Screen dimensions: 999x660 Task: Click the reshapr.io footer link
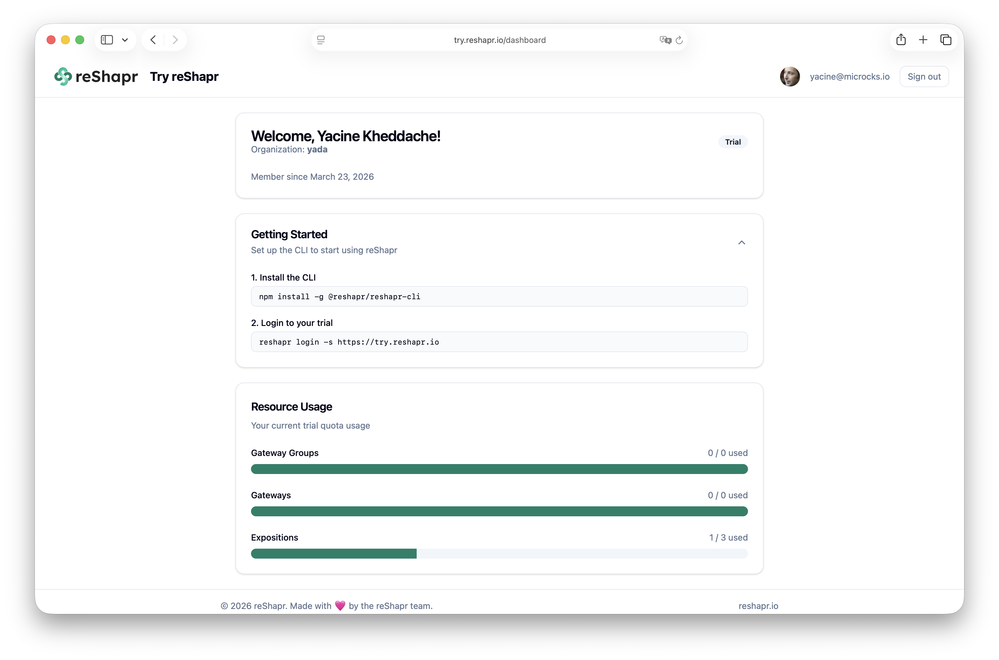click(x=758, y=606)
